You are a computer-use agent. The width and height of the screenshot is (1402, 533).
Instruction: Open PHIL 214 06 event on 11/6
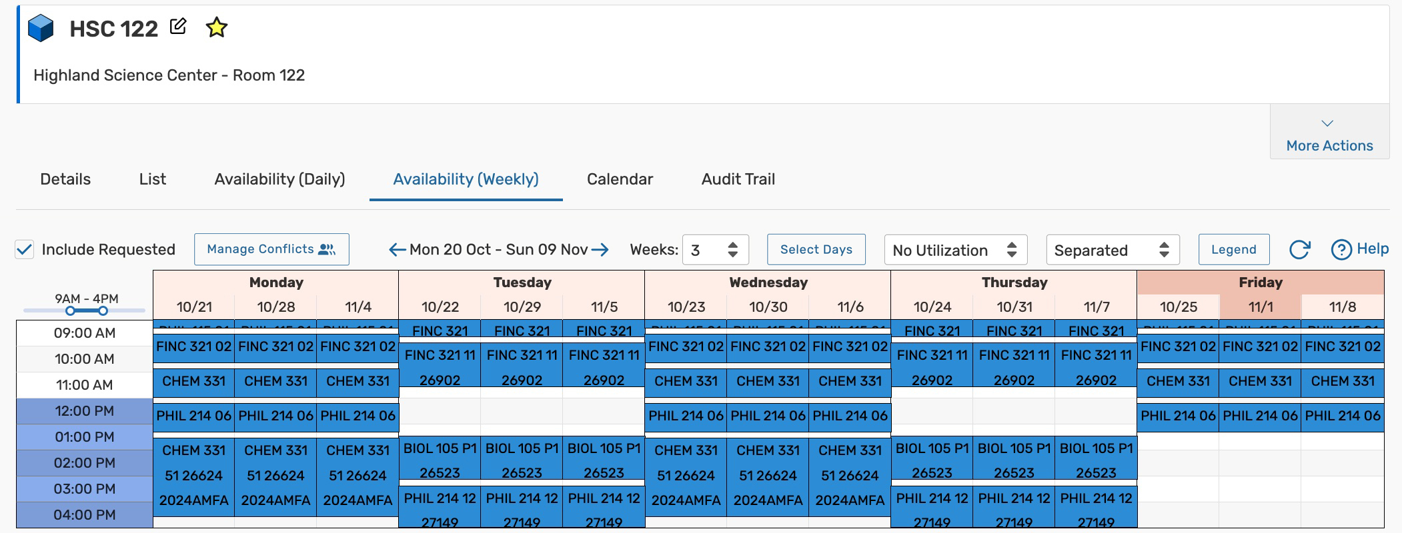[850, 416]
